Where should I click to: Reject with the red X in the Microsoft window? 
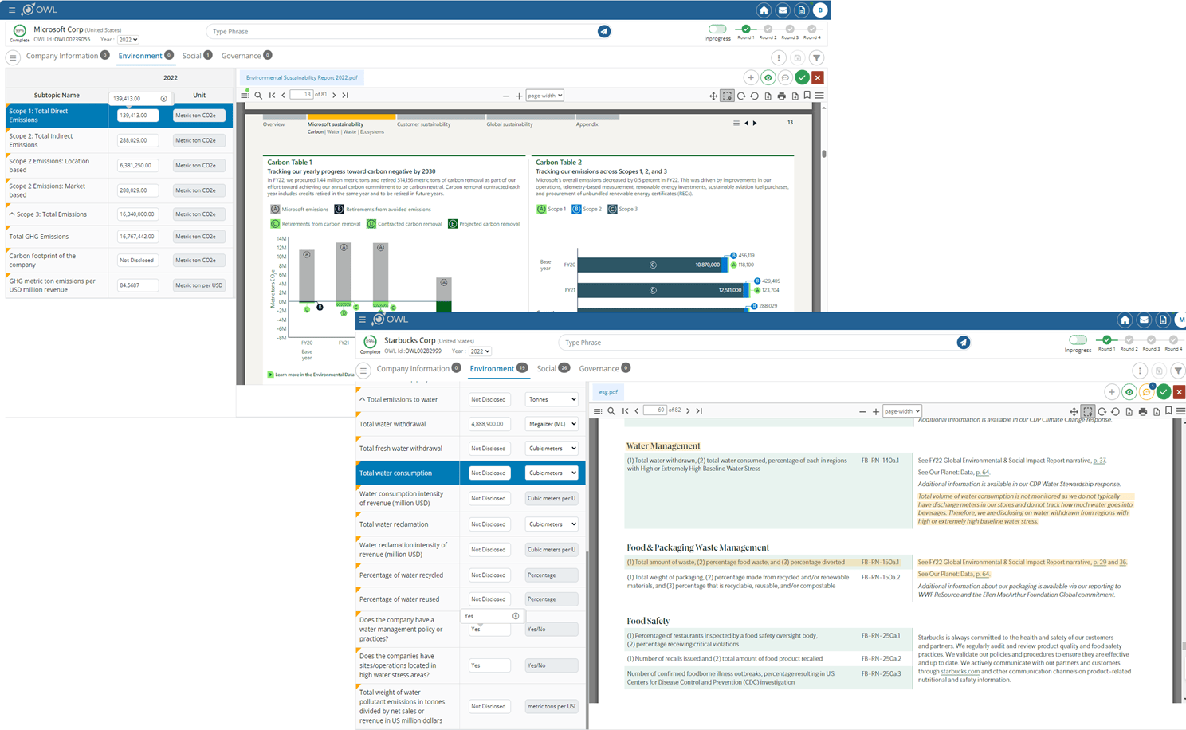tap(818, 77)
